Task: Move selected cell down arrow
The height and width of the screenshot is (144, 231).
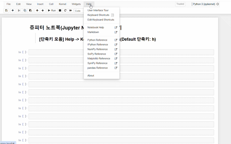Action: coord(43,10)
